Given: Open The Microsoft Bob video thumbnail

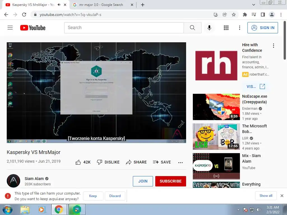Looking at the screenshot, I should (x=216, y=137).
